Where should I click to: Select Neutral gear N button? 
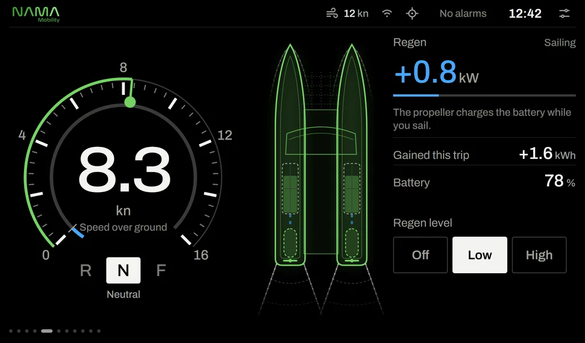[123, 270]
